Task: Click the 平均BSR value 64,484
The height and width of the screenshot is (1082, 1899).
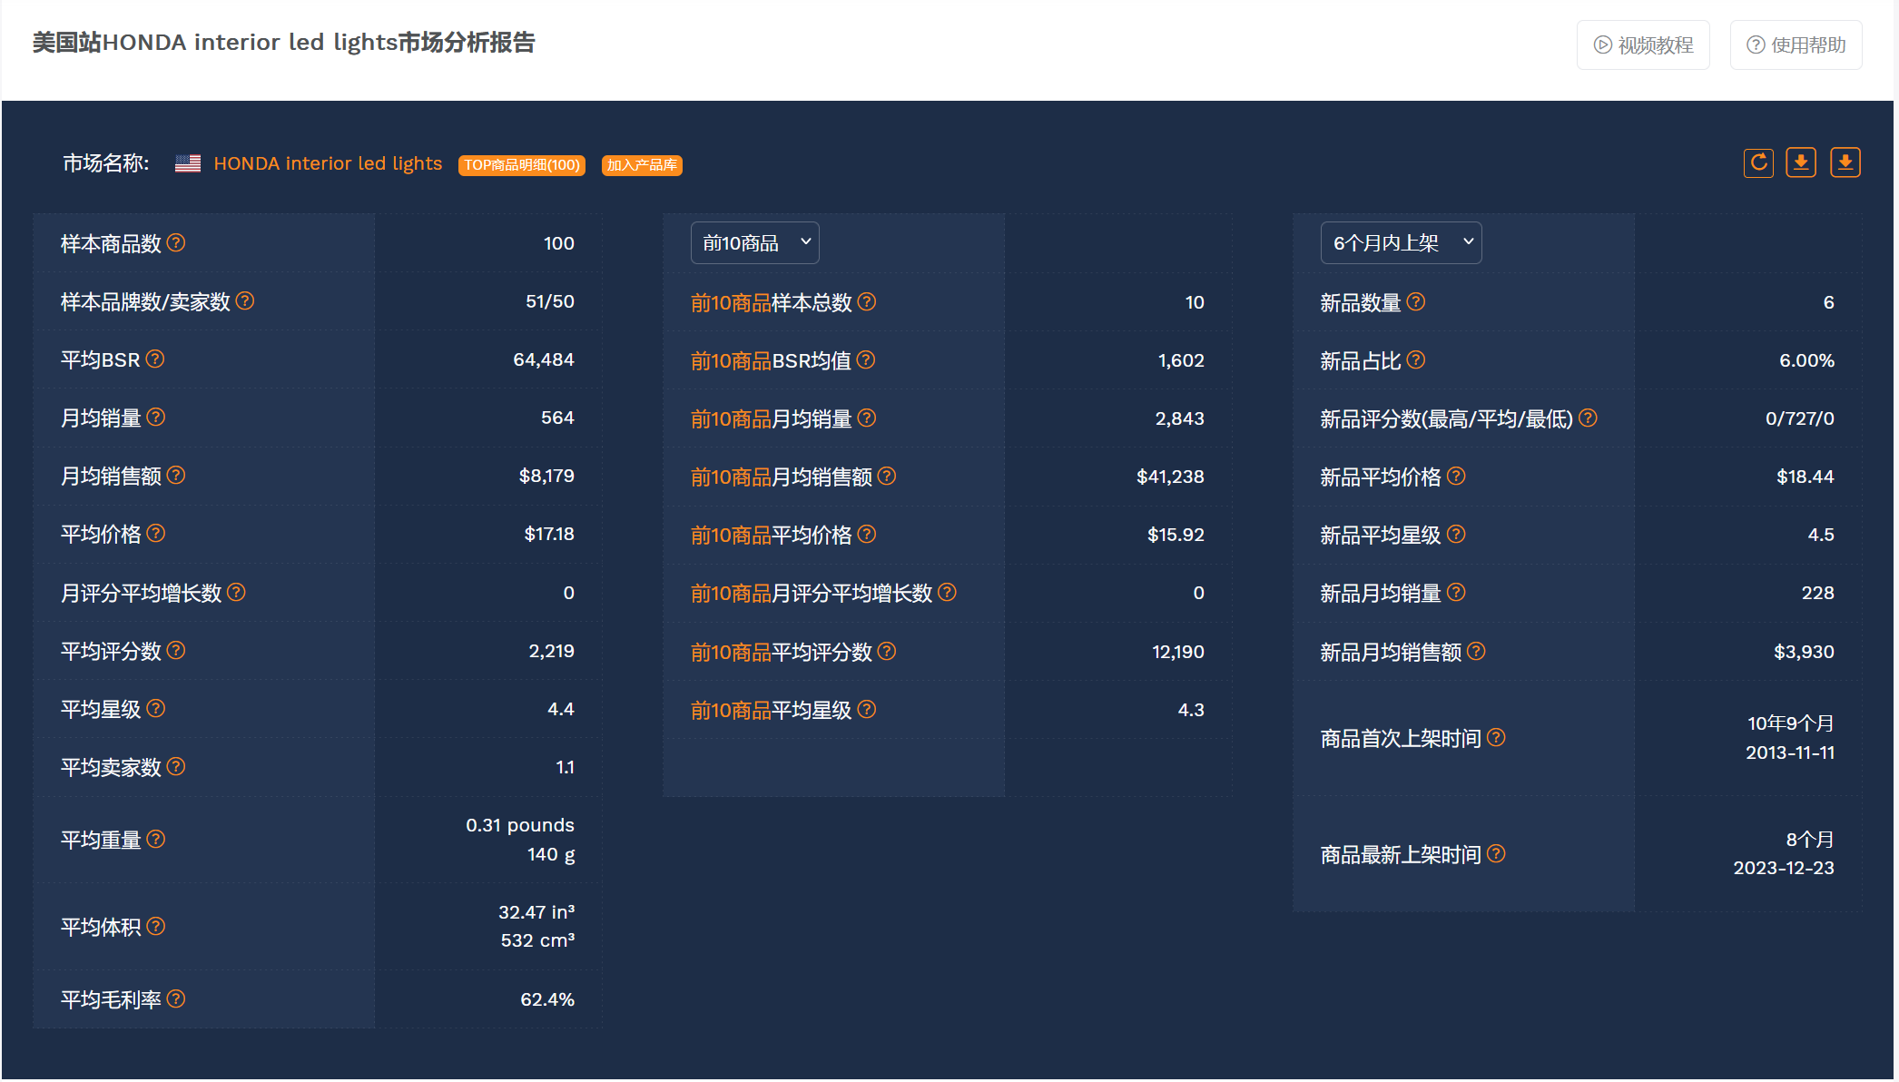Action: click(x=544, y=360)
